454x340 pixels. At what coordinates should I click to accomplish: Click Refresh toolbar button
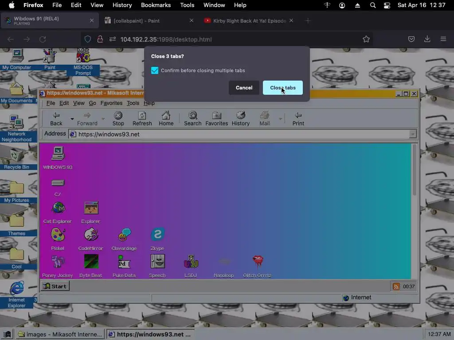click(x=142, y=119)
